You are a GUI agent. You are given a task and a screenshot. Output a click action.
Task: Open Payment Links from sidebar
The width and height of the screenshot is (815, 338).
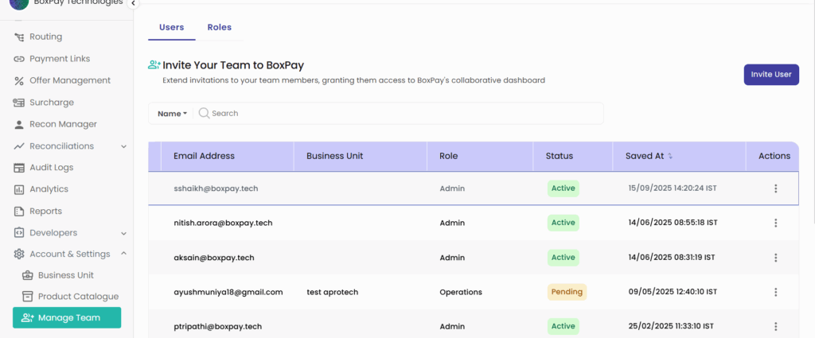click(x=60, y=59)
